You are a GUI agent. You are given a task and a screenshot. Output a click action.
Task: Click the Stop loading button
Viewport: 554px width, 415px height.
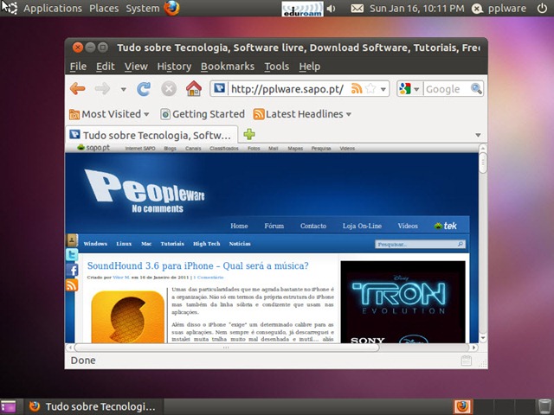[x=169, y=88]
